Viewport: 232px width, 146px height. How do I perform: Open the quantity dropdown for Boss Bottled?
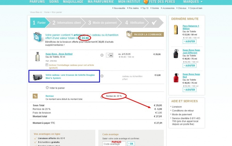[111, 55]
